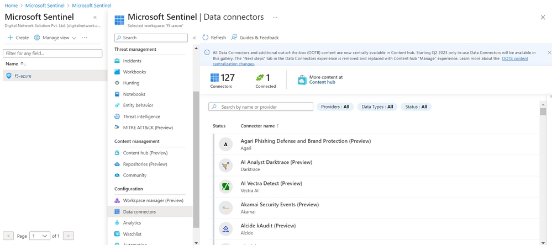Expand the Data Types filter
Screen dimensions: 552x245
tap(377, 106)
